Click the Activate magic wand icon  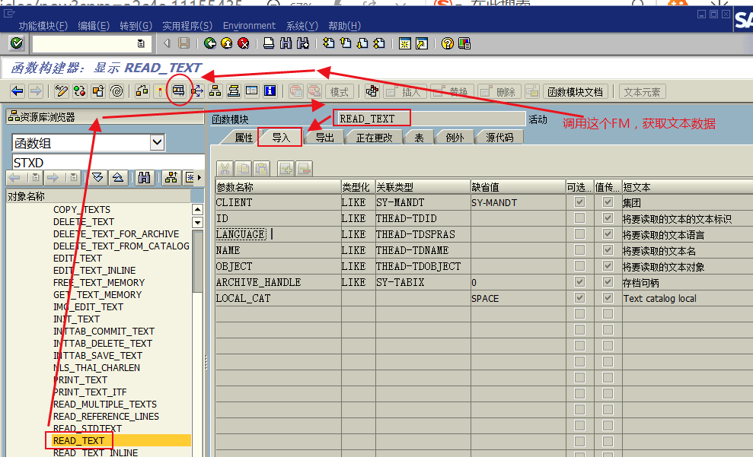[159, 90]
